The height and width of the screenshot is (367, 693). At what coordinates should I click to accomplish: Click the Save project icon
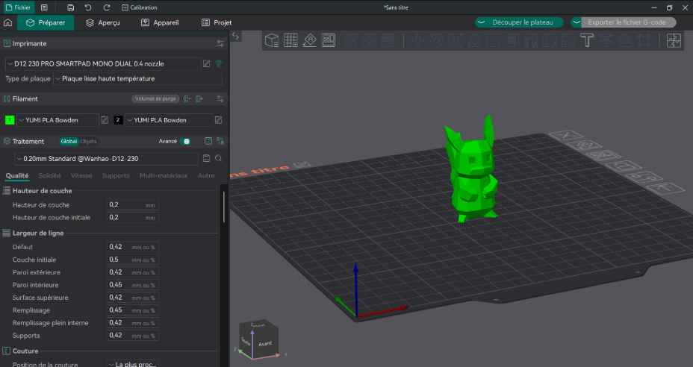(x=71, y=7)
